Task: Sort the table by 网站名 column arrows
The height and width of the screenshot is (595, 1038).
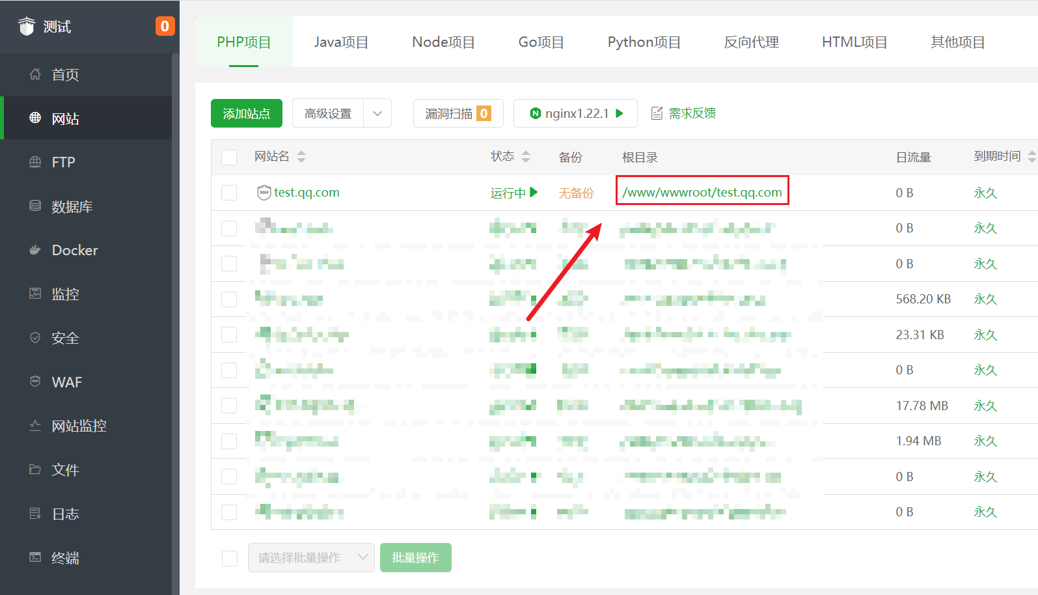Action: [301, 157]
